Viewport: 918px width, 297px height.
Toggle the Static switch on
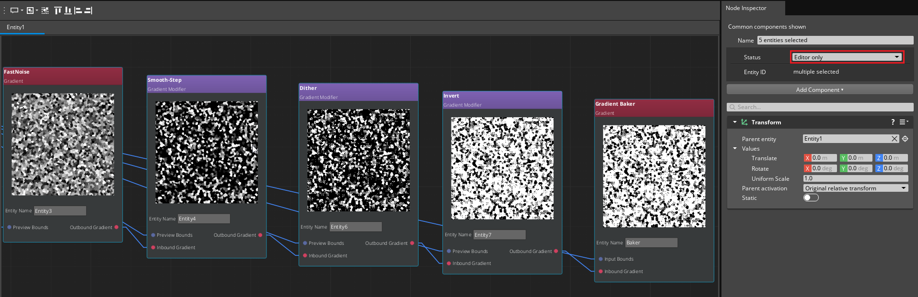811,198
